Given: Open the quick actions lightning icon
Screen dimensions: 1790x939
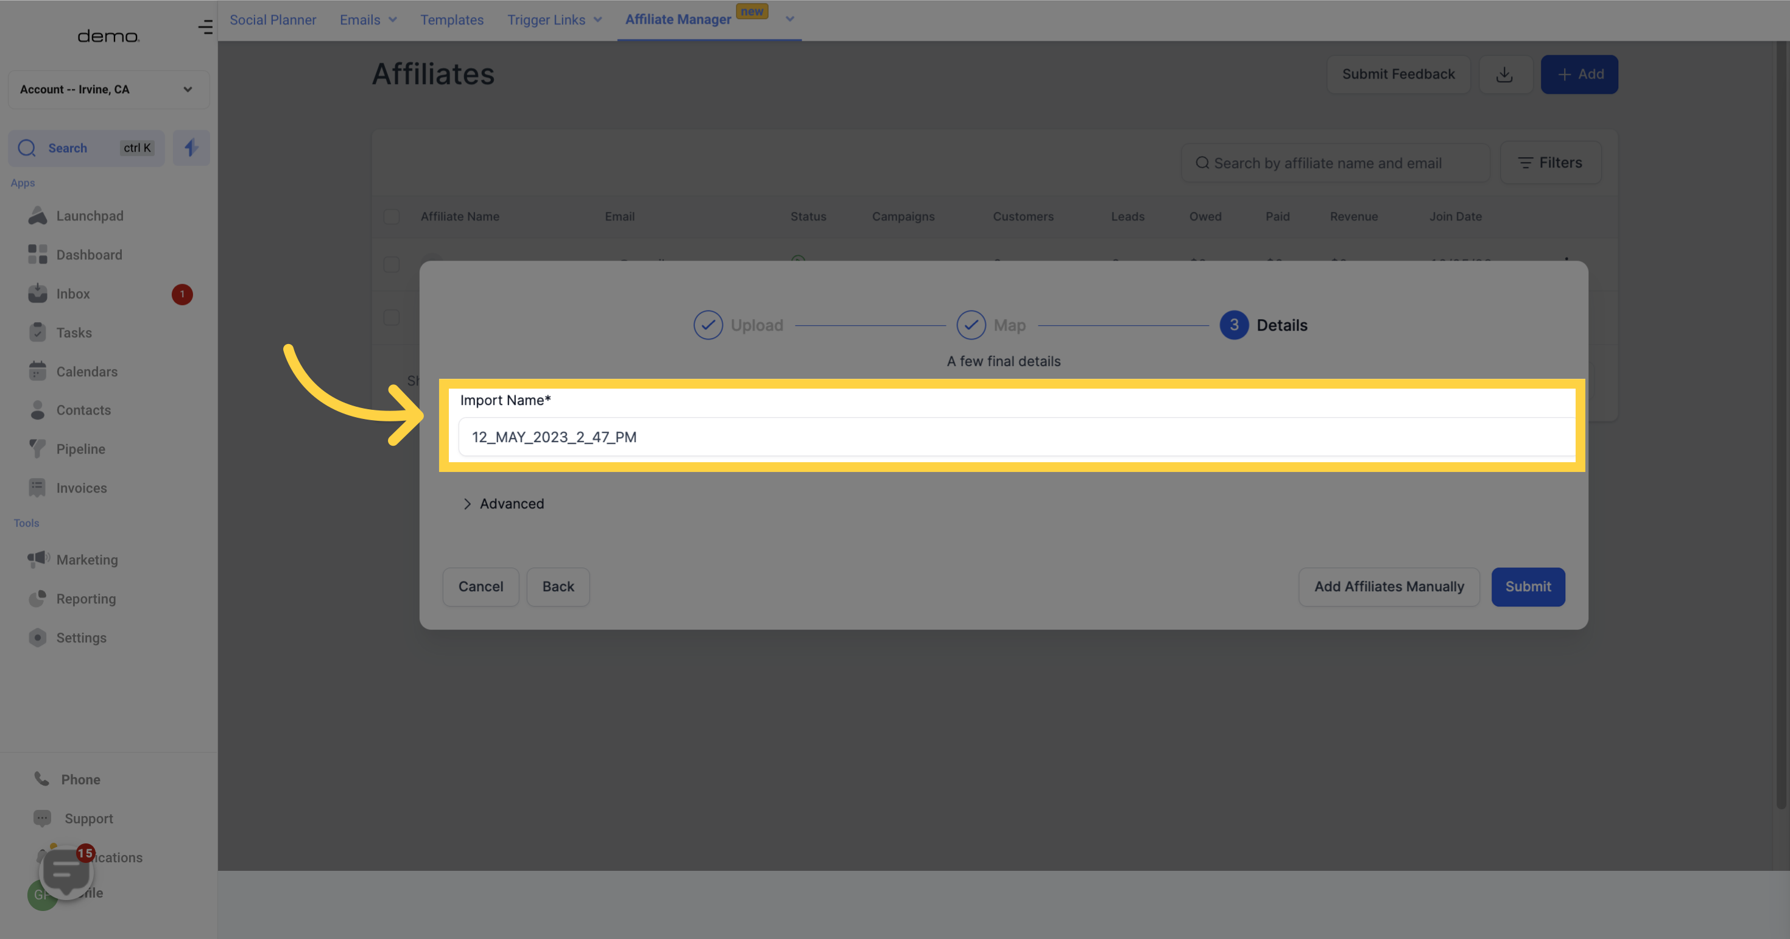Looking at the screenshot, I should [191, 148].
